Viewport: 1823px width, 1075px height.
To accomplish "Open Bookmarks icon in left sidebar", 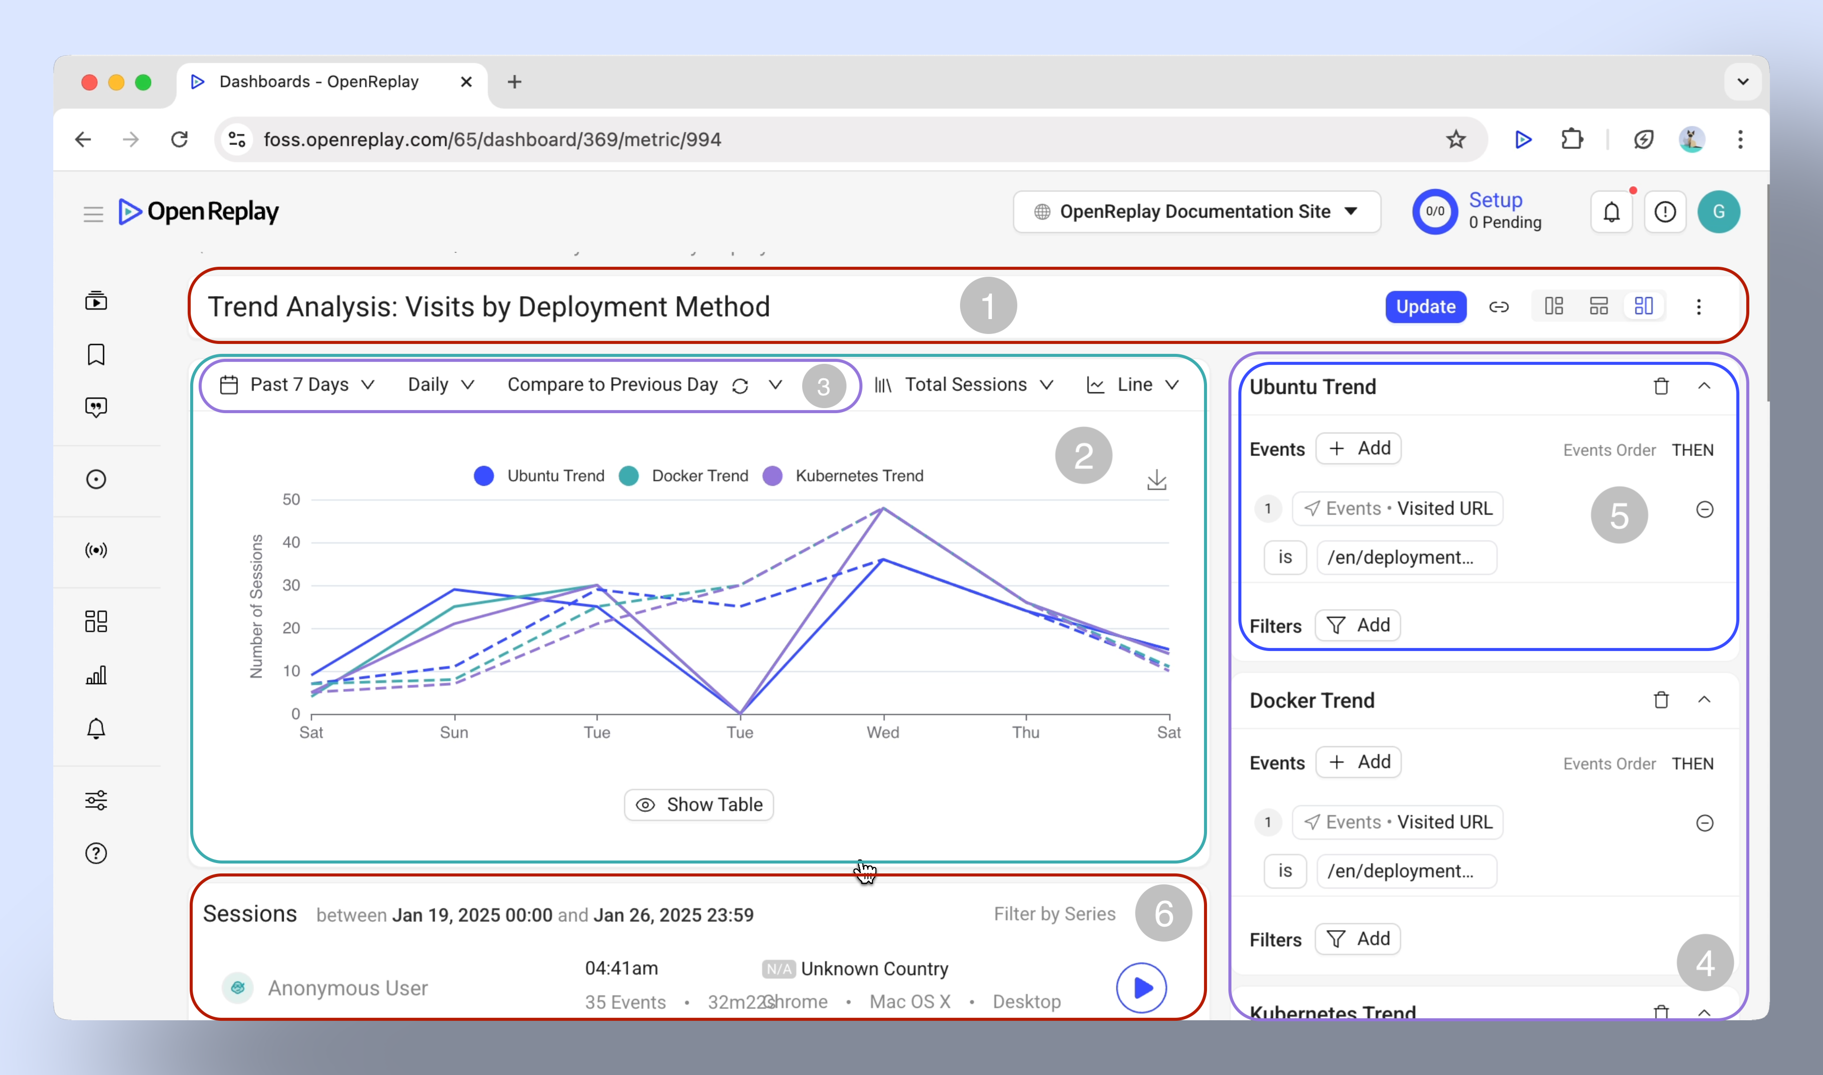I will point(96,354).
